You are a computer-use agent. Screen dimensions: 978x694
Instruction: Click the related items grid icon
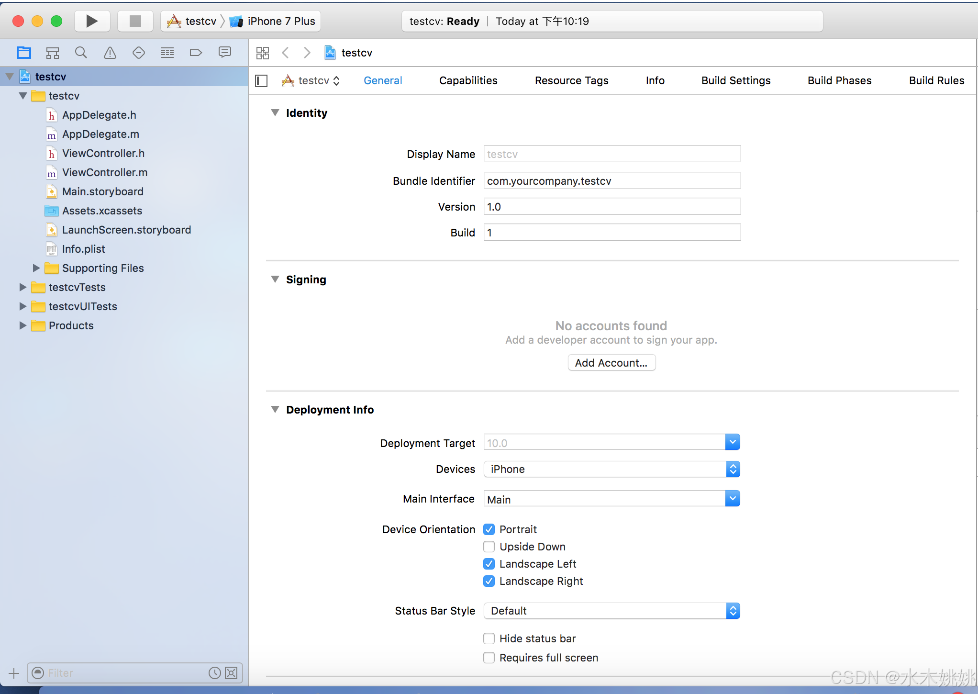pyautogui.click(x=263, y=53)
